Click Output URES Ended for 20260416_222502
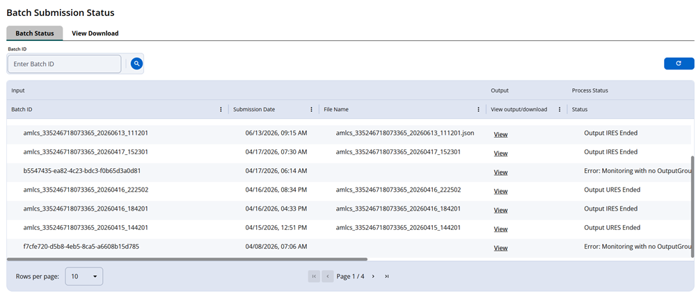The height and width of the screenshot is (296, 696). [612, 190]
